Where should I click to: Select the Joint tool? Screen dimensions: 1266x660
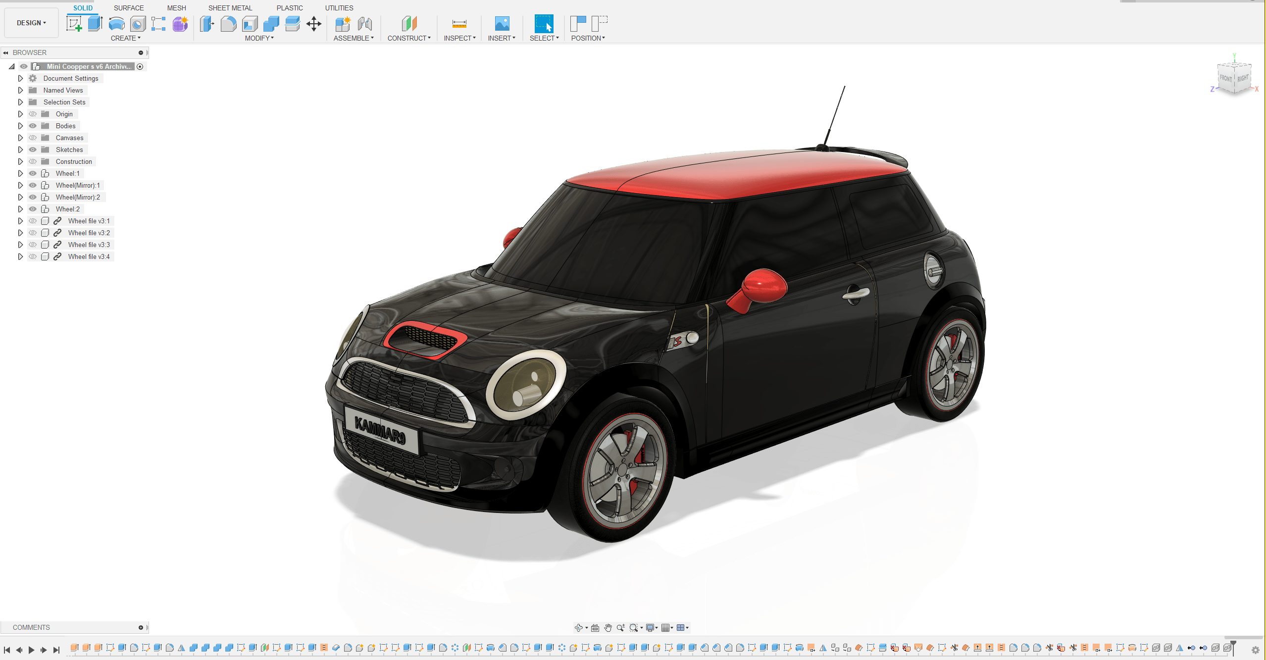[365, 23]
